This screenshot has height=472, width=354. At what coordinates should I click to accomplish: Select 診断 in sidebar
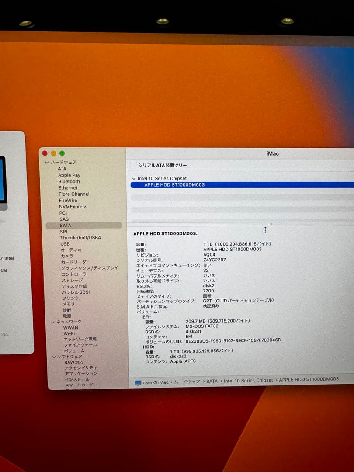point(67,310)
